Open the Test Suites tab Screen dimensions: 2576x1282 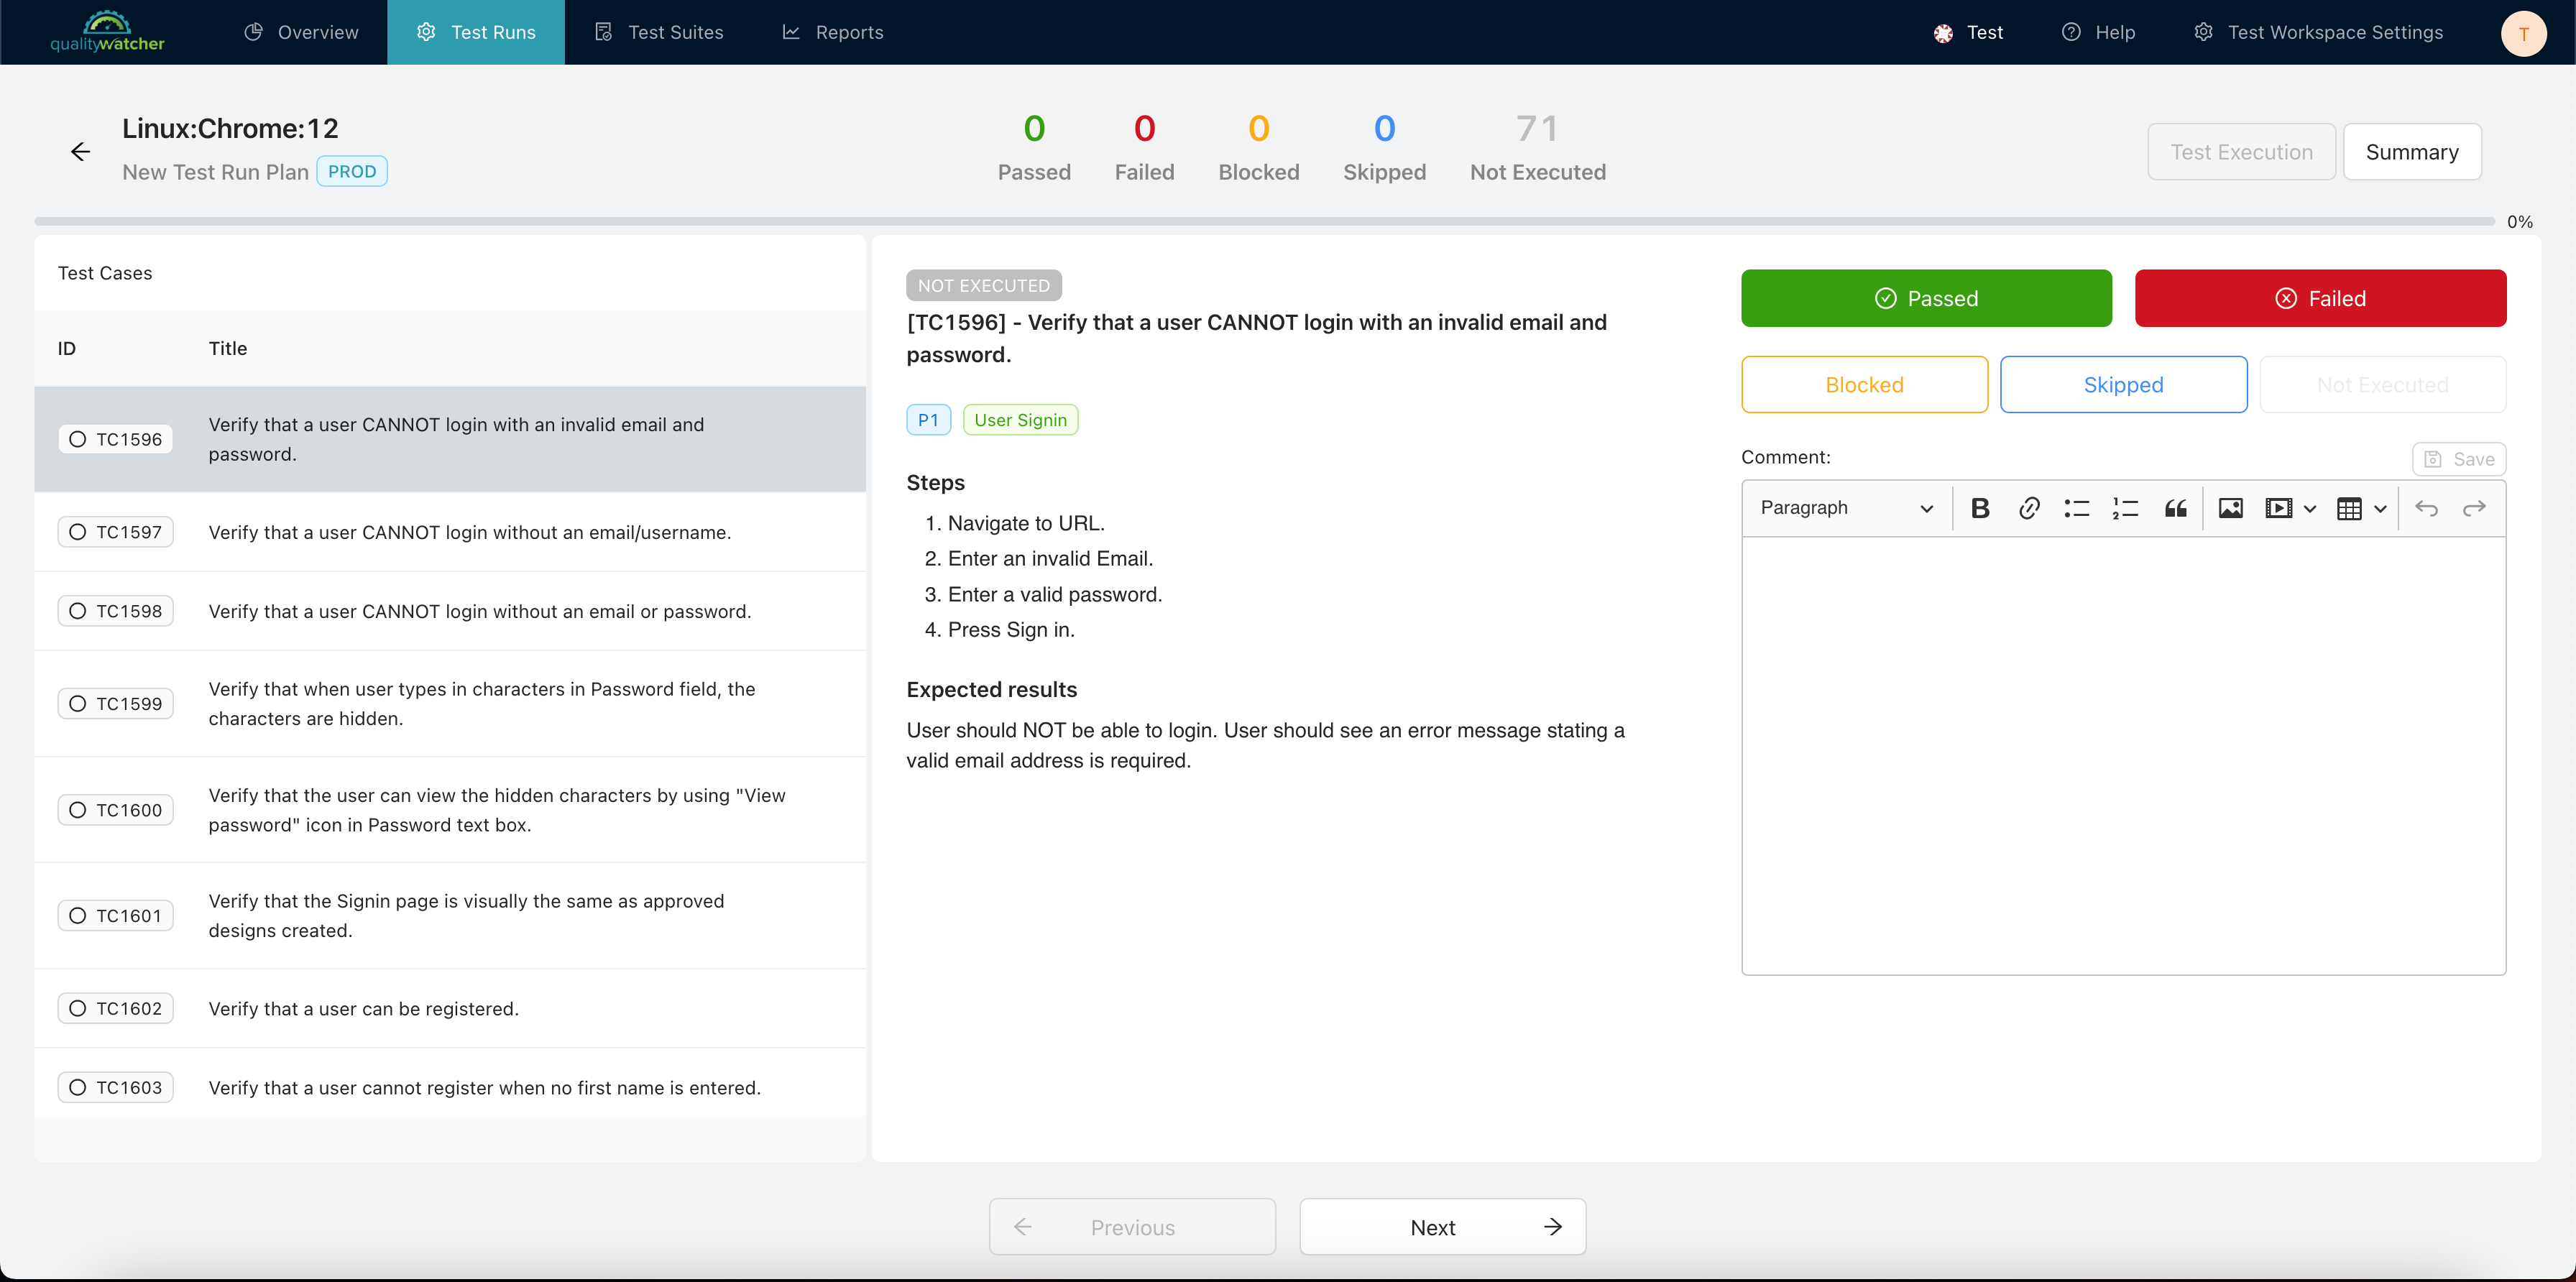tap(659, 32)
